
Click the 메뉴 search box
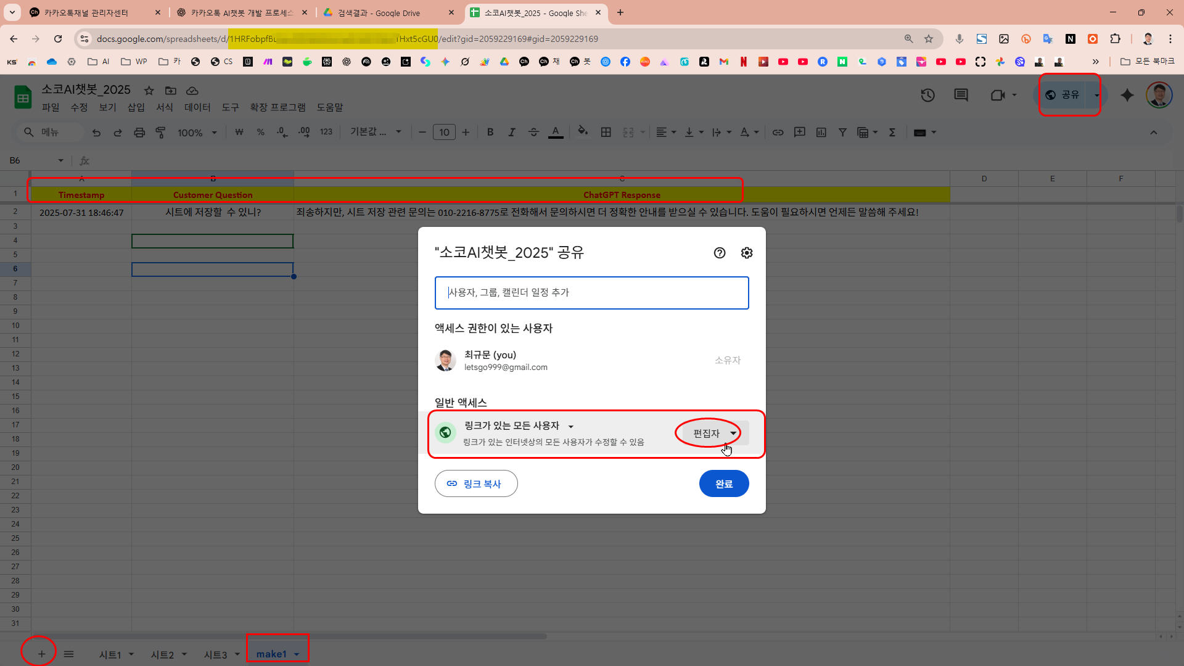point(51,132)
